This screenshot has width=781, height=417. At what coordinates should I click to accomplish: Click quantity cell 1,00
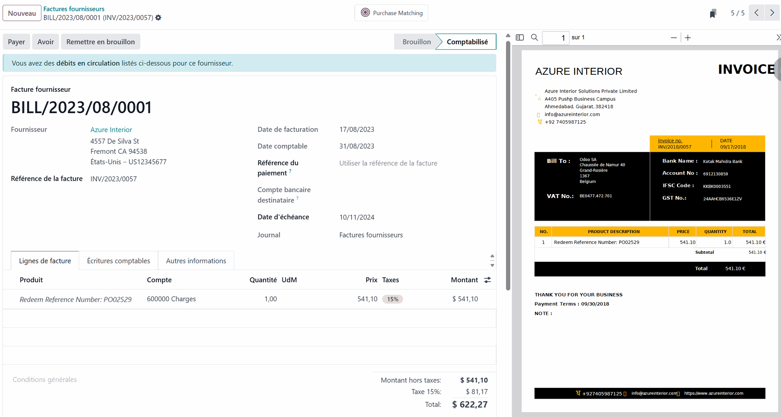click(x=271, y=299)
